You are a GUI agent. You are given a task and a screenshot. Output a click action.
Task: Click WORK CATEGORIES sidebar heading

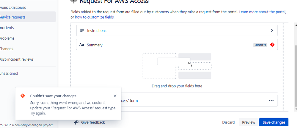pos(13,8)
